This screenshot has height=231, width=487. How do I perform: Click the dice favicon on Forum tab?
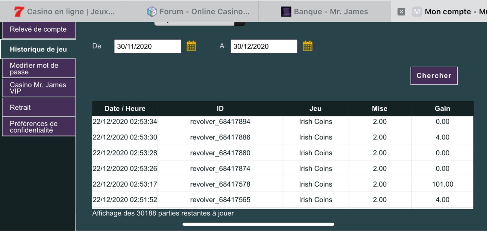click(152, 12)
